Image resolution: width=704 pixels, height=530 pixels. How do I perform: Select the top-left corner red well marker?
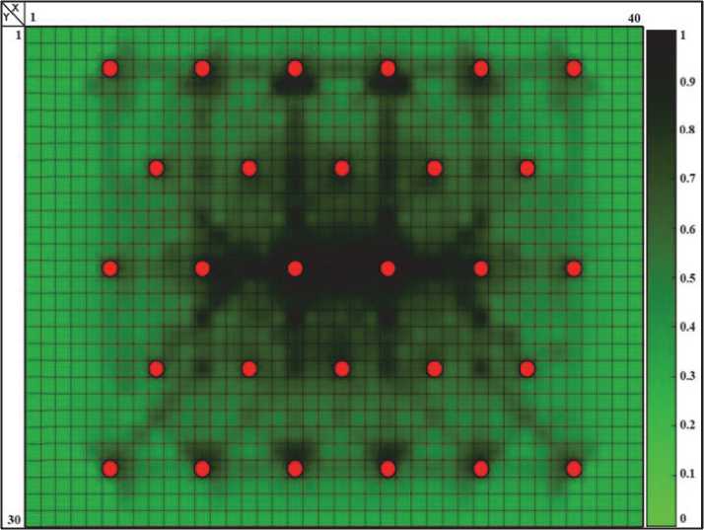point(110,69)
